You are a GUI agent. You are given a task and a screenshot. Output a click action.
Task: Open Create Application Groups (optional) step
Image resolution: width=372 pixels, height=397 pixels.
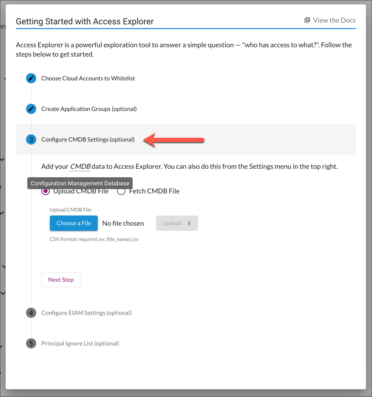point(89,109)
